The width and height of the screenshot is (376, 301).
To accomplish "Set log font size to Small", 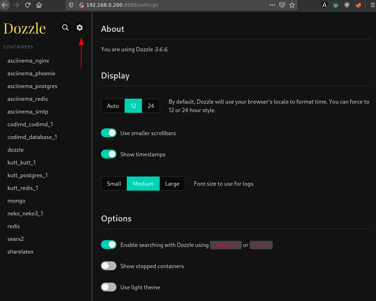I will point(114,184).
